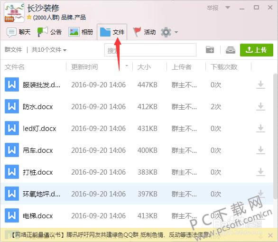Click the 412KB size value
Image resolution: width=278 pixels, height=242 pixels.
point(148,107)
